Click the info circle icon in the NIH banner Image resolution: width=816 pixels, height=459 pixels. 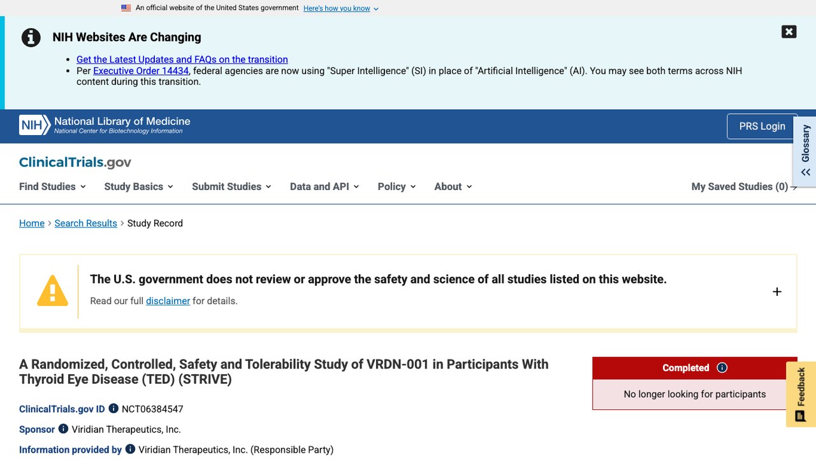[31, 38]
